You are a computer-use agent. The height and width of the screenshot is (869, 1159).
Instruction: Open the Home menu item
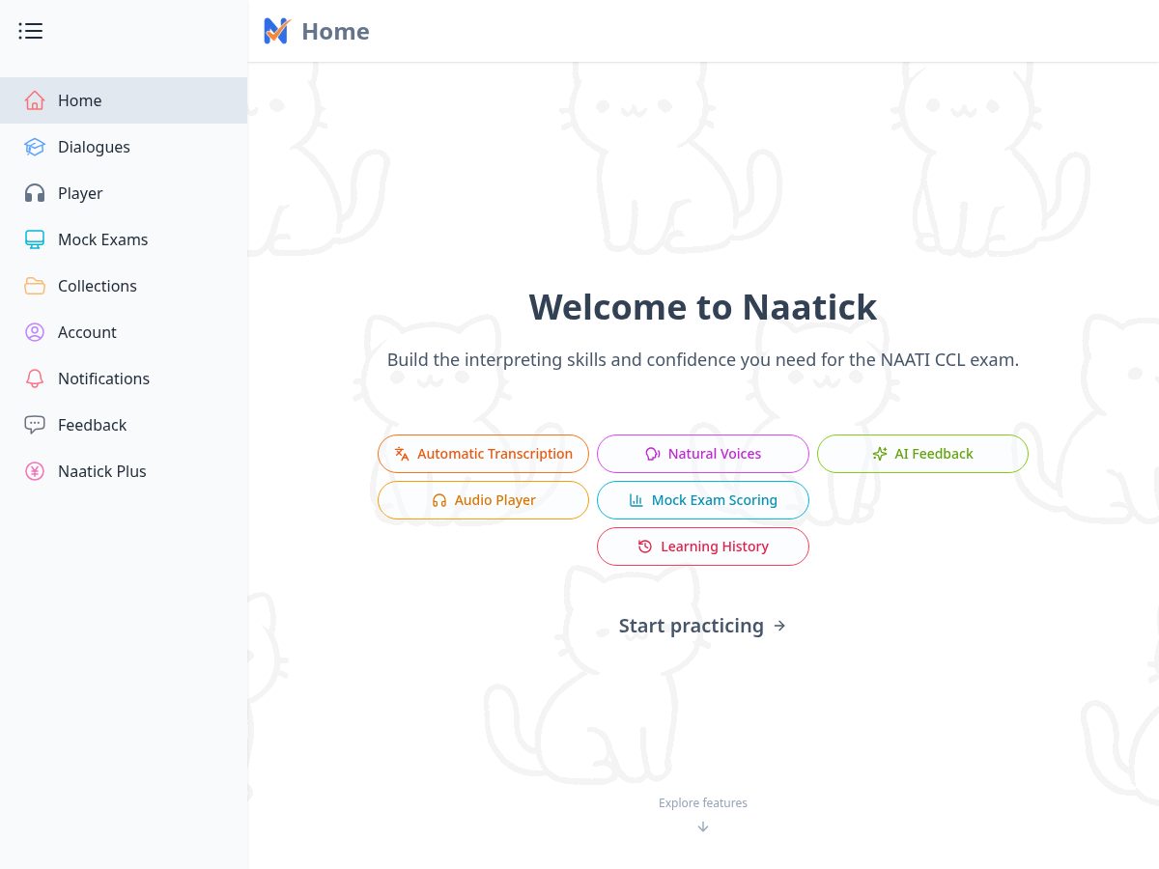124,100
